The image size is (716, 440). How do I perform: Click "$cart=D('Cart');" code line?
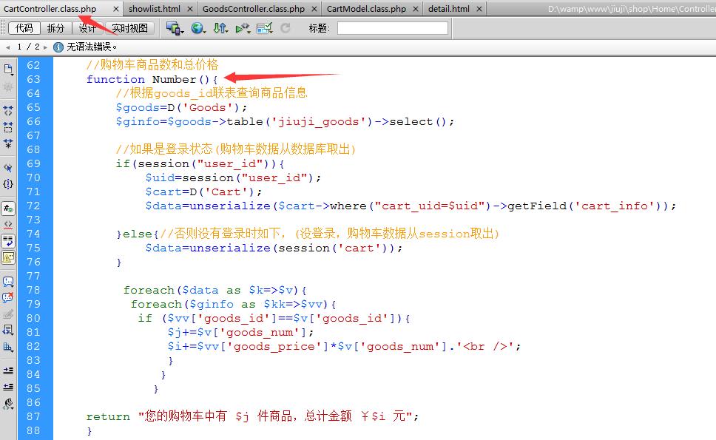tap(203, 192)
